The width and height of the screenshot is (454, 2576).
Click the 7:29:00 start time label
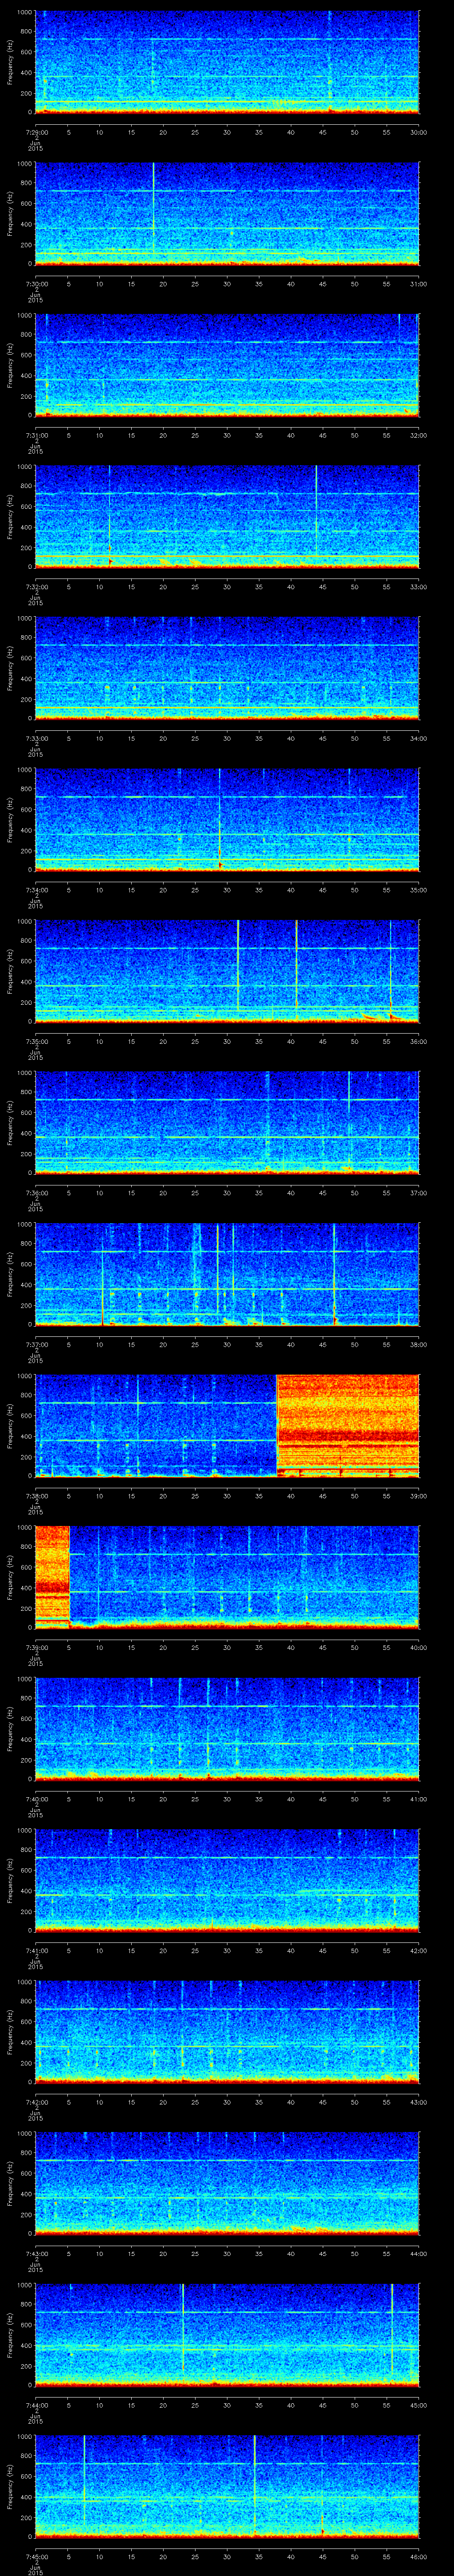[x=35, y=132]
